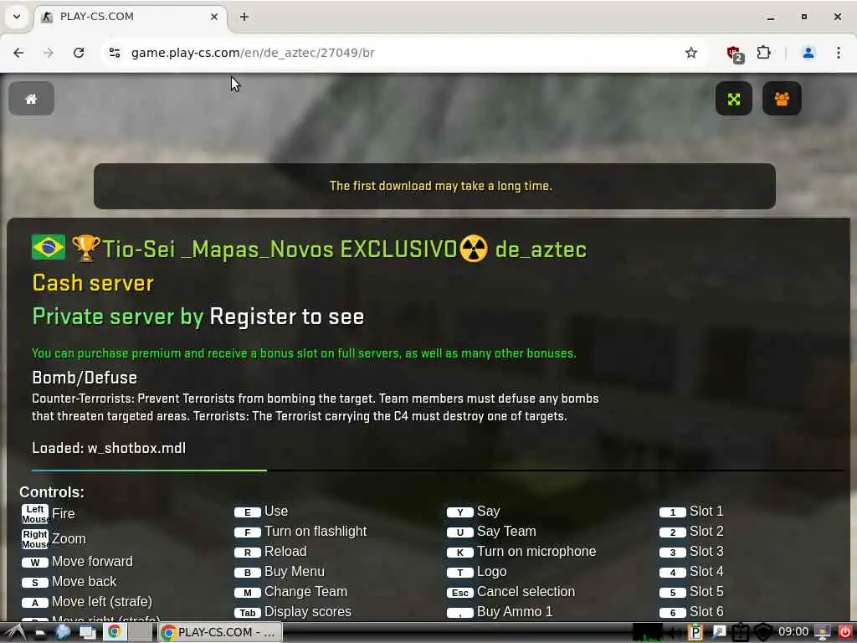
Task: Click the F key badge for flashlight
Action: click(x=248, y=532)
